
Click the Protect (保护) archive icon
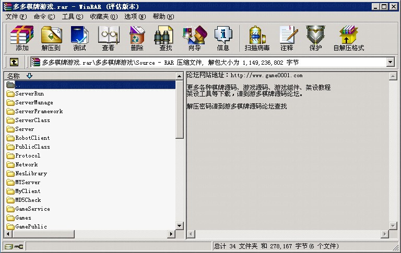(x=315, y=38)
